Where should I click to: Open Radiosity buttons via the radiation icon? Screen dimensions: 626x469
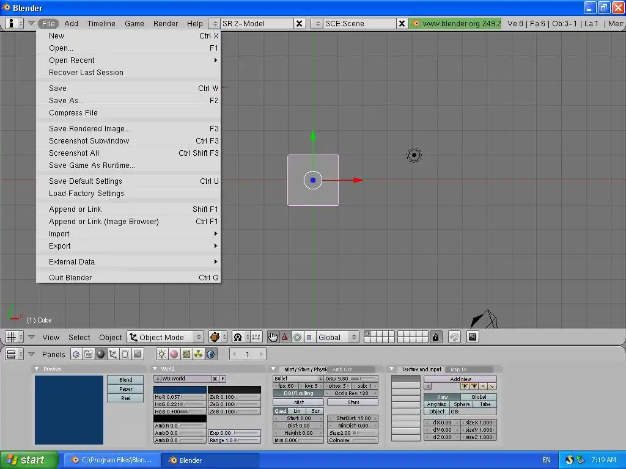coord(199,354)
